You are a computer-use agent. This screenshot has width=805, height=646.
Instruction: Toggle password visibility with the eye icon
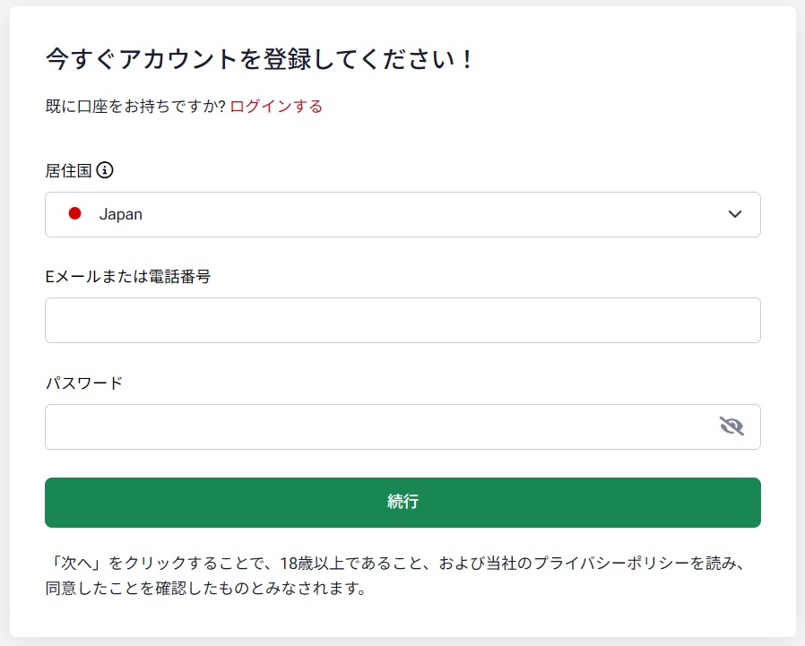(731, 426)
